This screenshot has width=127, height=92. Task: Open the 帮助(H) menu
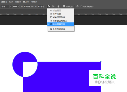click(34, 2)
